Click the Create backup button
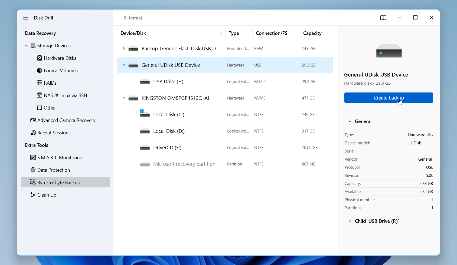The image size is (457, 265). click(x=389, y=98)
